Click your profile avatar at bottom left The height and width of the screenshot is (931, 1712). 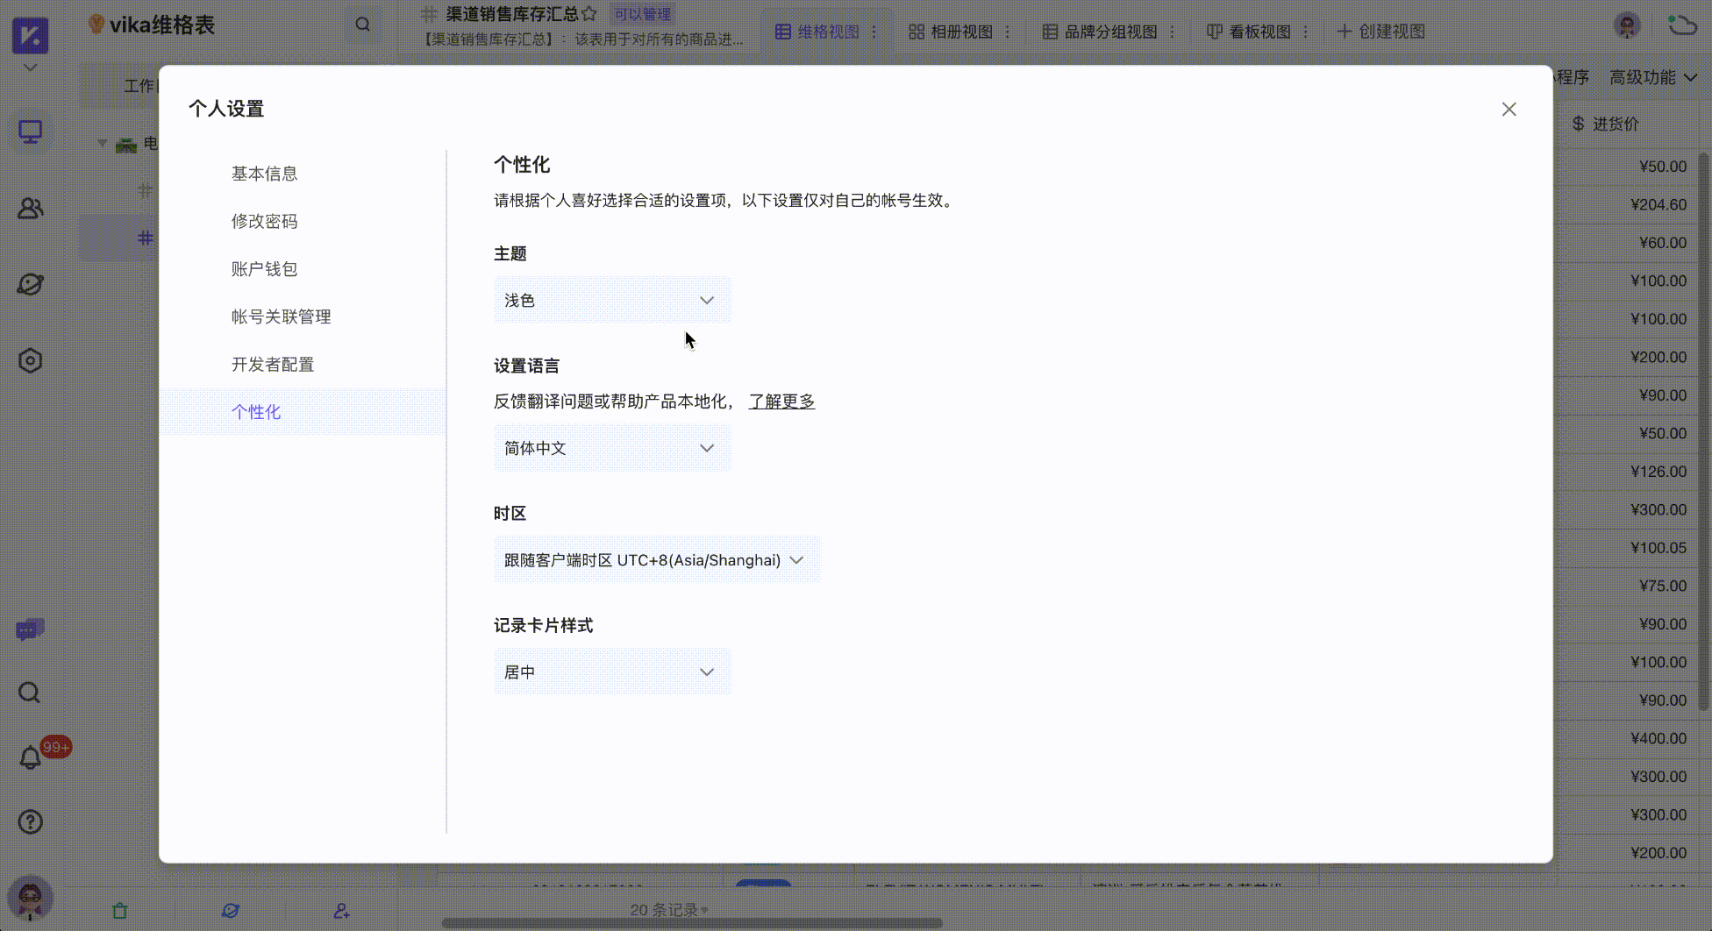tap(30, 898)
